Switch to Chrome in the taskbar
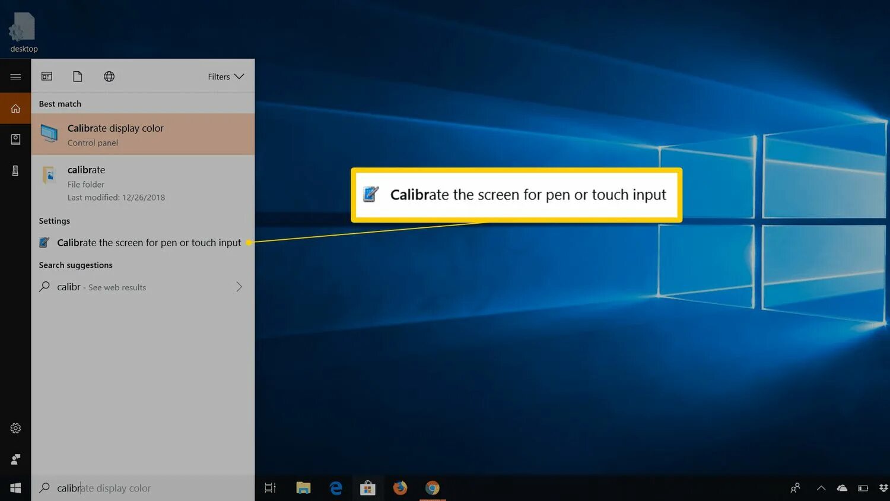This screenshot has width=890, height=501. pyautogui.click(x=433, y=488)
